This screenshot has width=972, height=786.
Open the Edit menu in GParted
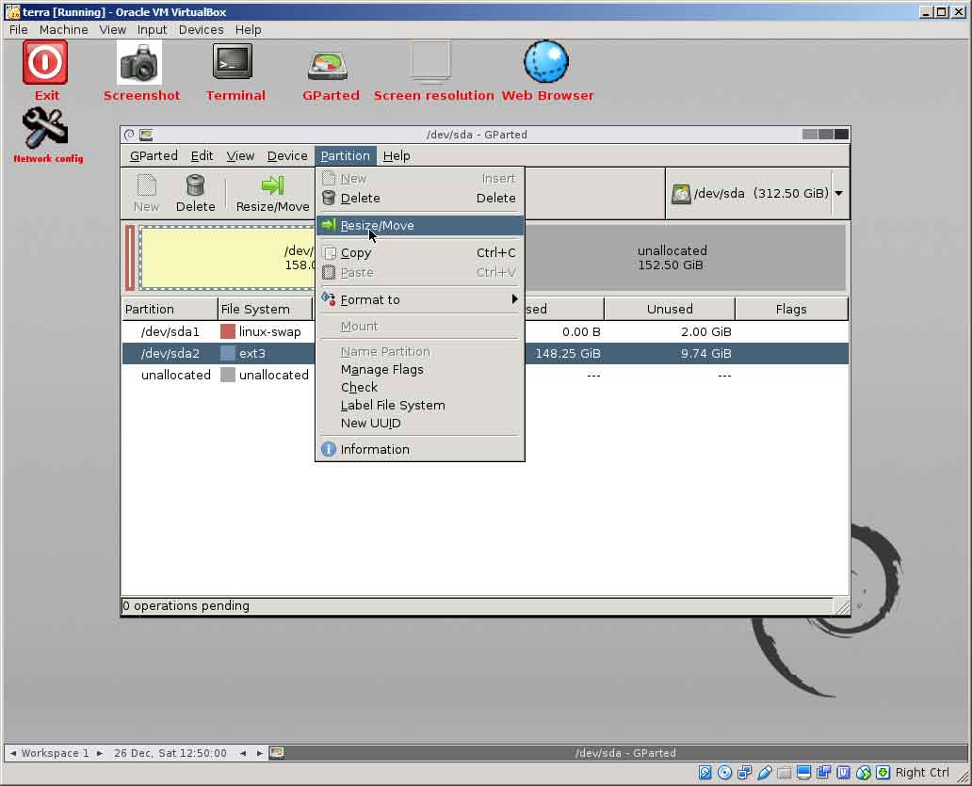click(202, 156)
